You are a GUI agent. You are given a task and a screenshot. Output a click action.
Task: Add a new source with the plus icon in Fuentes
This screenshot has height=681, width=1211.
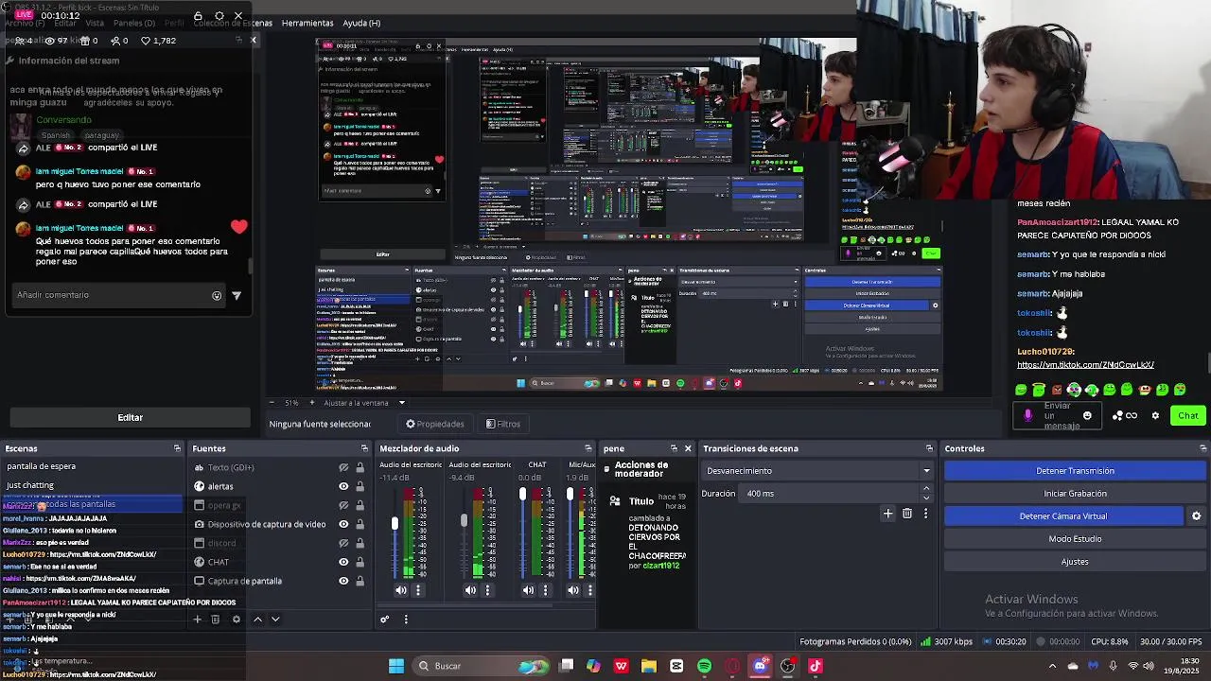[x=197, y=620]
